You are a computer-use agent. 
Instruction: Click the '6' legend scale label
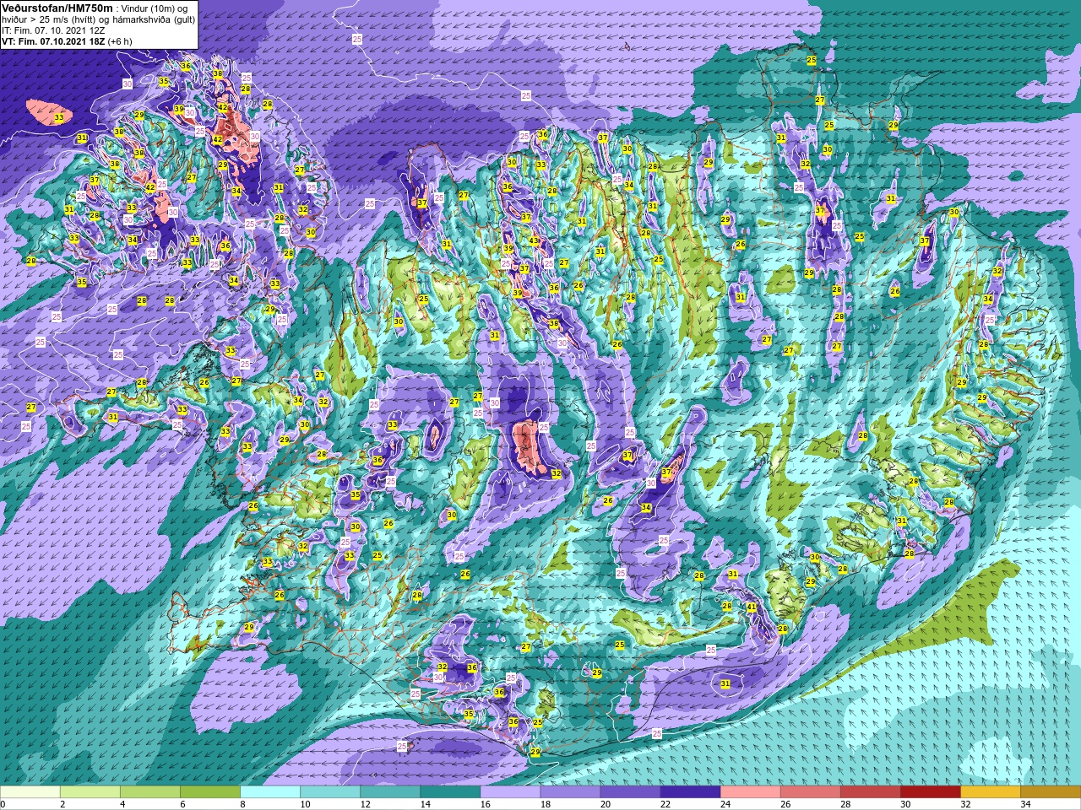point(182,804)
